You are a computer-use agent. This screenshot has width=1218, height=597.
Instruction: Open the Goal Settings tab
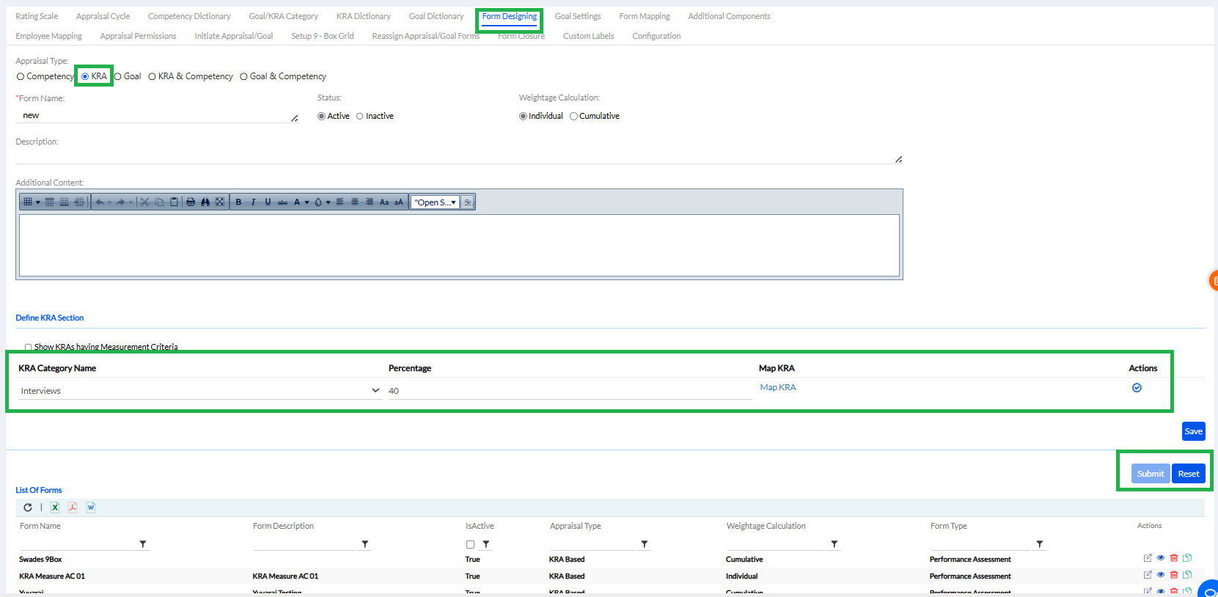[x=577, y=16]
